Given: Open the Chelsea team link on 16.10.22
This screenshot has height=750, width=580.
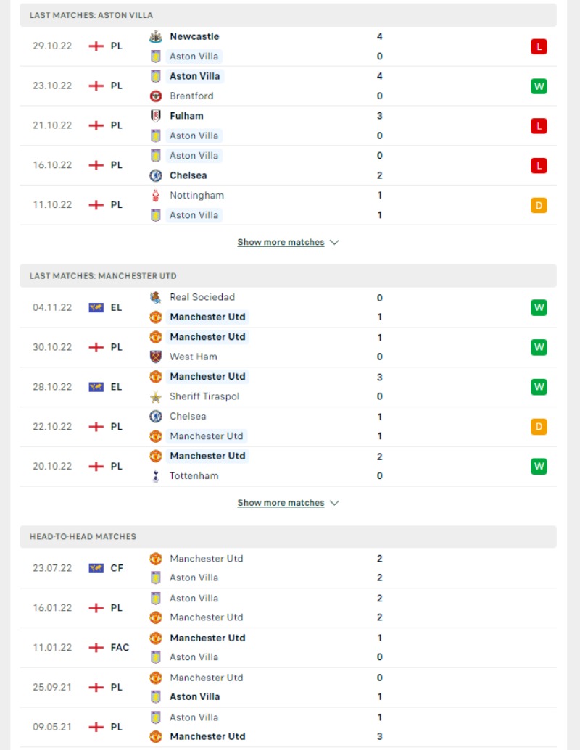Looking at the screenshot, I should pos(188,175).
